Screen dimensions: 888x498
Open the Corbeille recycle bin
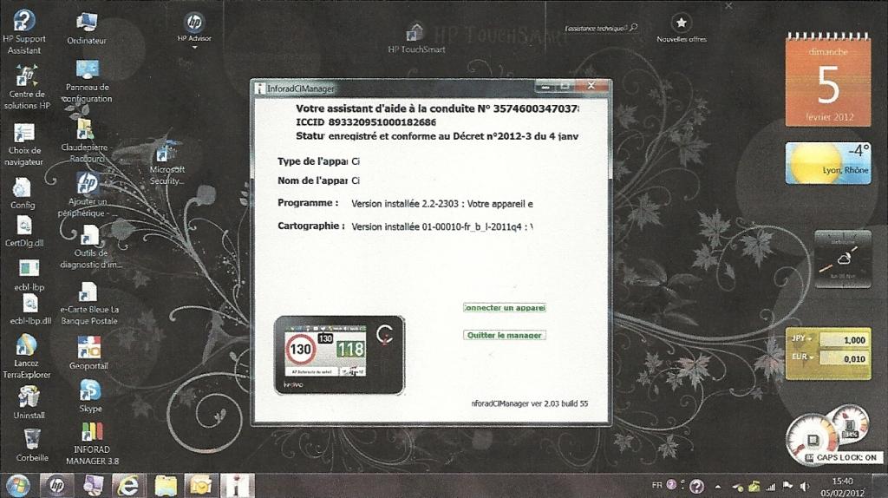(x=32, y=445)
